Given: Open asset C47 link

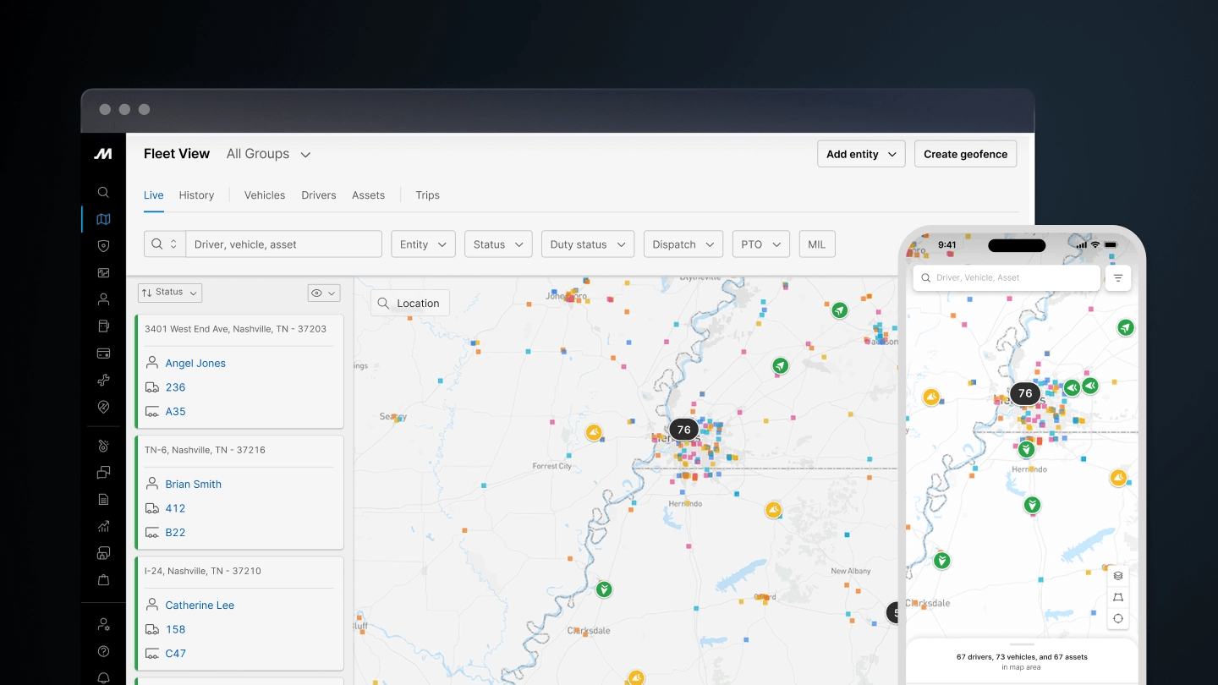Looking at the screenshot, I should pyautogui.click(x=175, y=654).
